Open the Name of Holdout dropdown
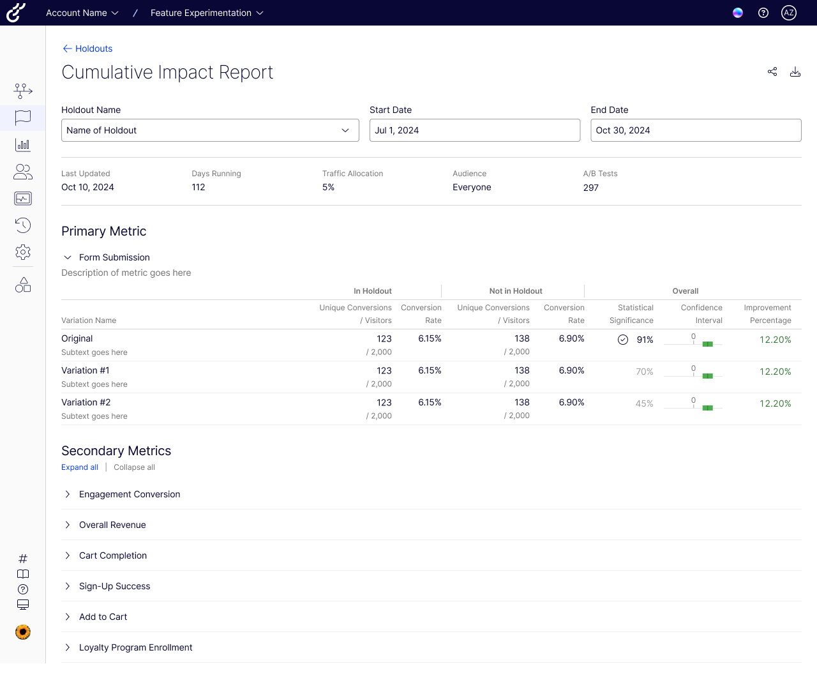Viewport: 817px width, 678px height. pyautogui.click(x=210, y=130)
